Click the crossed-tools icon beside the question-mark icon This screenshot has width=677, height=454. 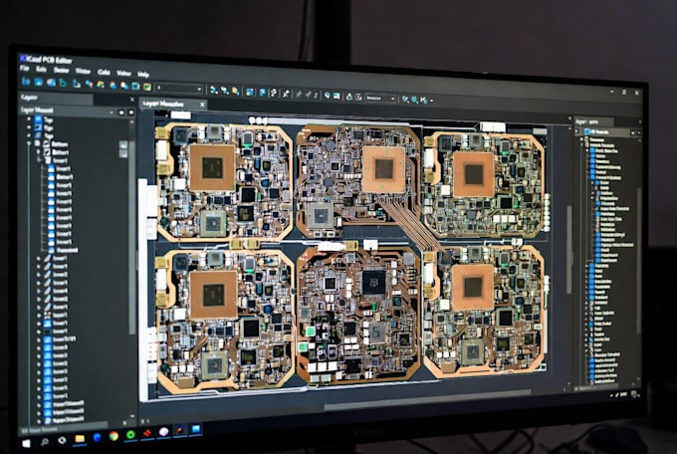pos(286,94)
